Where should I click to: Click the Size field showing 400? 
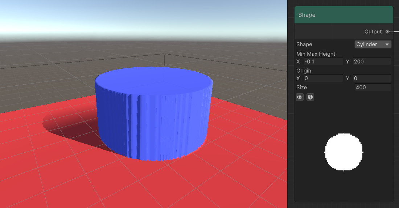tap(373, 88)
